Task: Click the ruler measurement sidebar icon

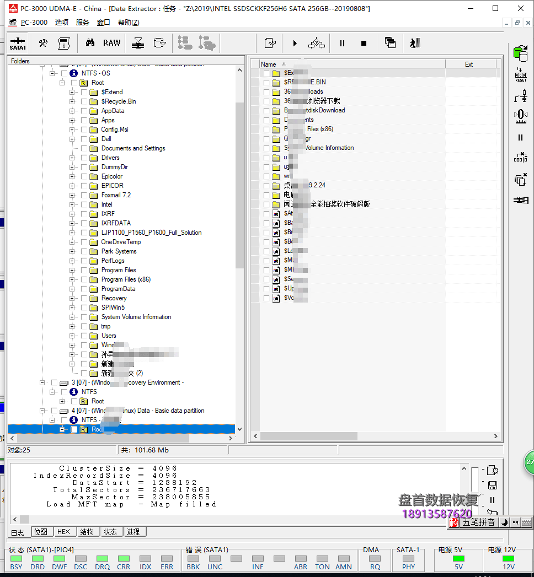Action: 521,116
